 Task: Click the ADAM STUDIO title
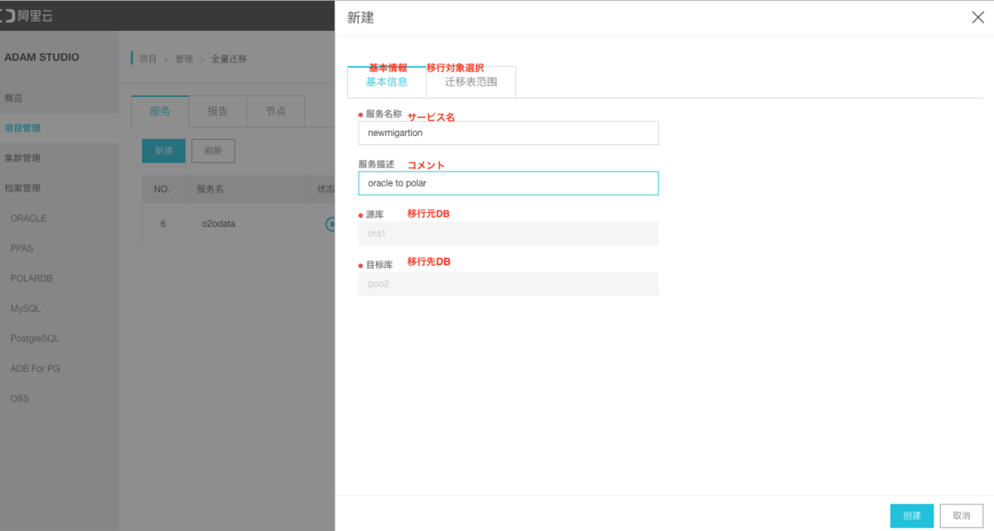[x=42, y=57]
